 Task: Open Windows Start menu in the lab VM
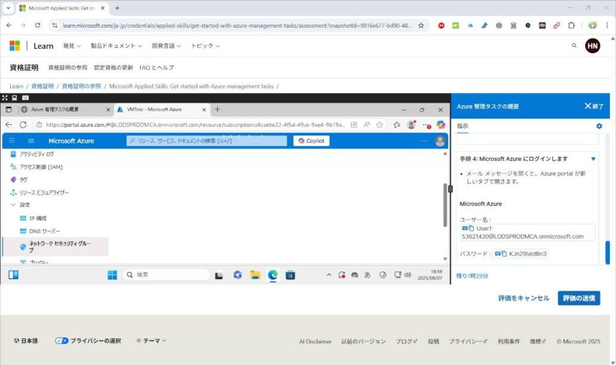[112, 274]
